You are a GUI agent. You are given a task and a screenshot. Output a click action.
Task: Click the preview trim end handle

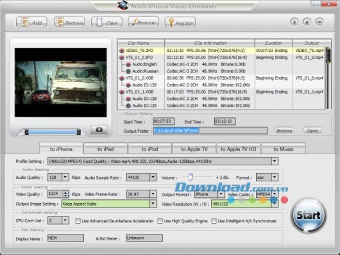pyautogui.click(x=79, y=132)
